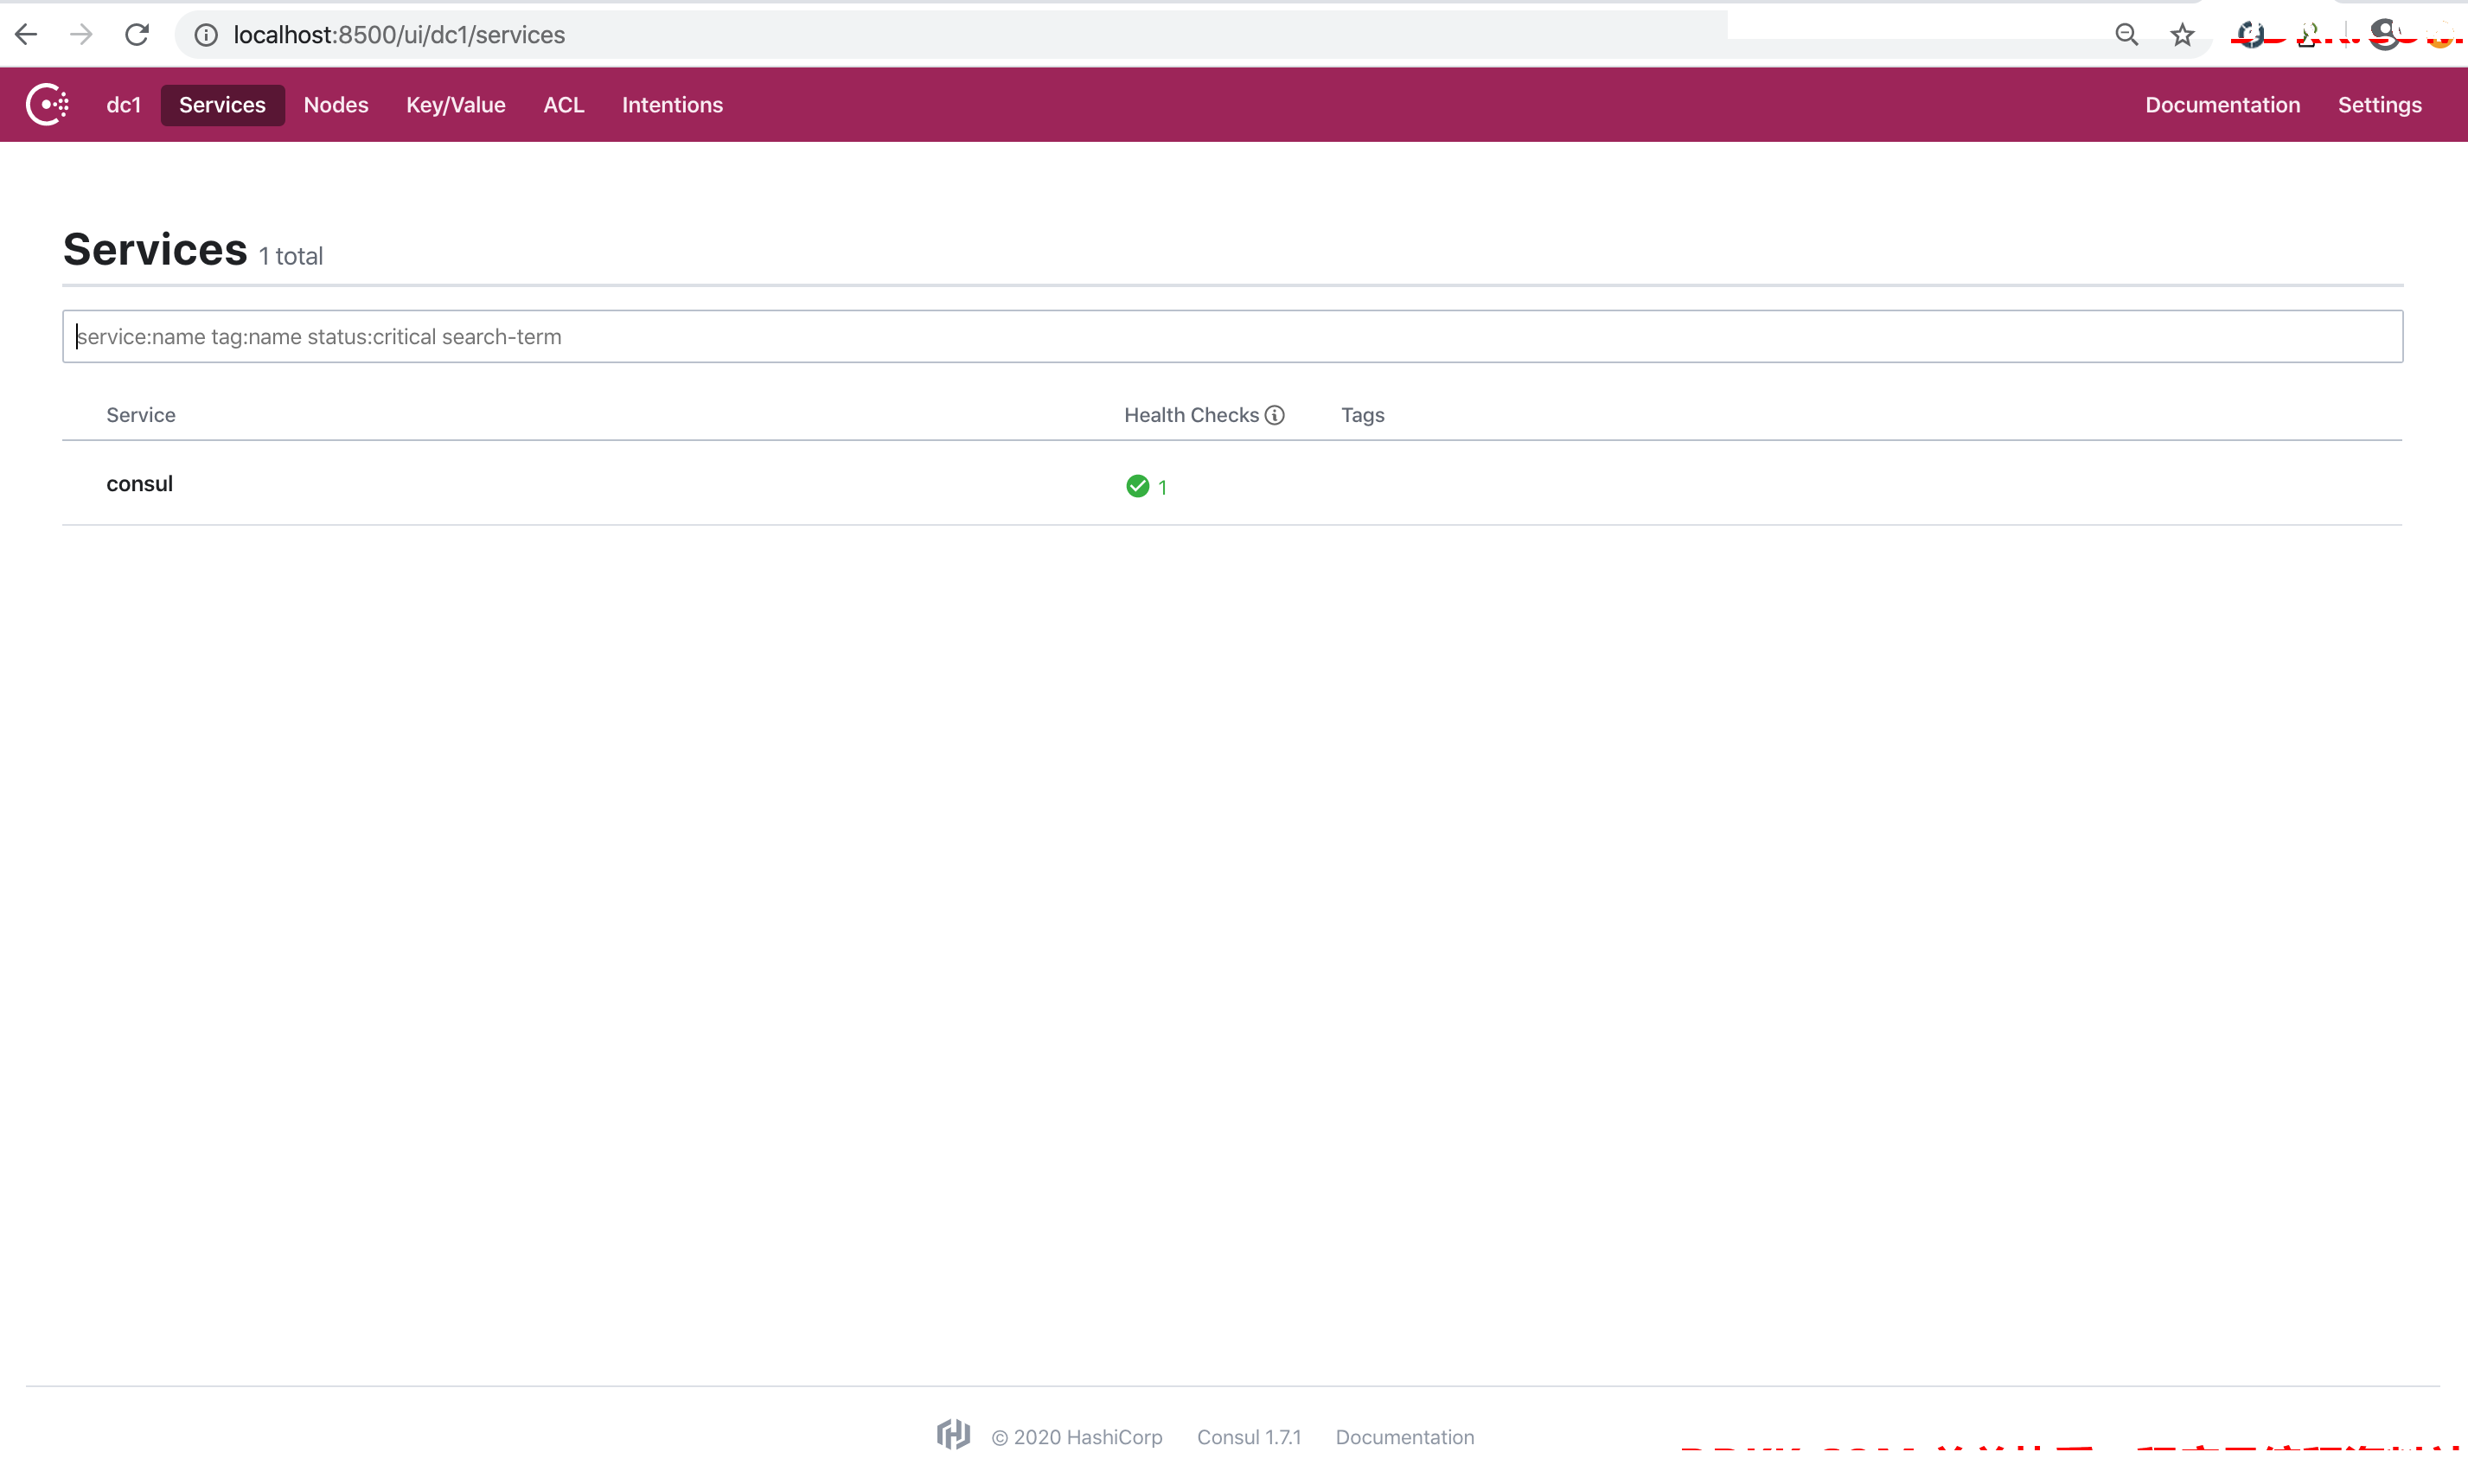Screen dimensions: 2468x1484
Task: Bookmark this page with the star icon
Action: 2182,35
